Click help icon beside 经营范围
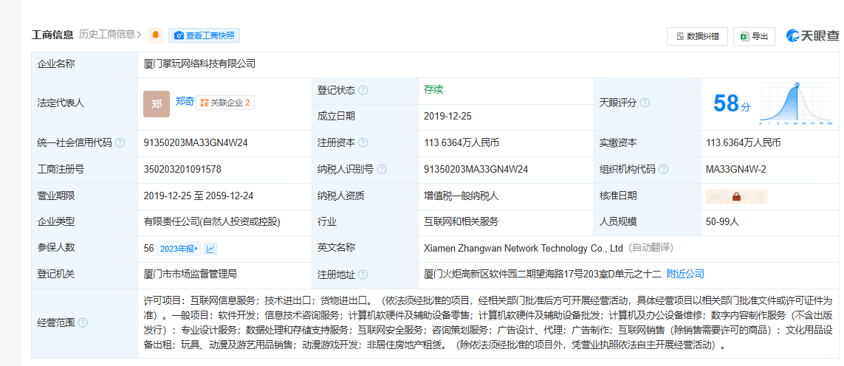Image resolution: width=844 pixels, height=366 pixels. pyautogui.click(x=83, y=323)
